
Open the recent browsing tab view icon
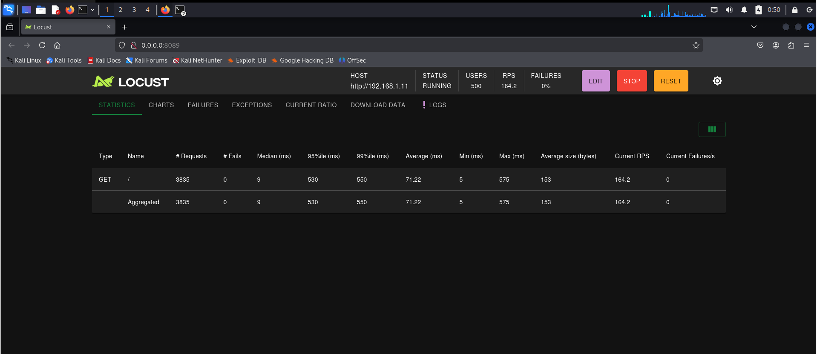coord(10,27)
